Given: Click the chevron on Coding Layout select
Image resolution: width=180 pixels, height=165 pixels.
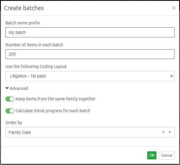Looking at the screenshot, I should point(171,76).
